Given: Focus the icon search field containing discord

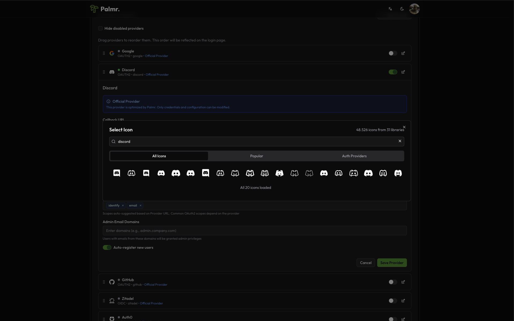Looking at the screenshot, I should coord(256,142).
